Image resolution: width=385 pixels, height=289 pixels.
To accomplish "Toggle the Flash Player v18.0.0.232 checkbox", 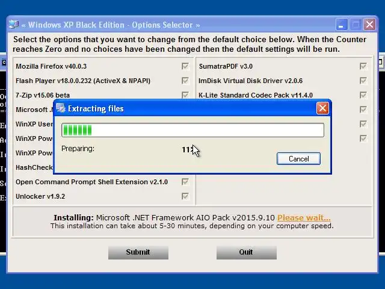I will pyautogui.click(x=185, y=81).
